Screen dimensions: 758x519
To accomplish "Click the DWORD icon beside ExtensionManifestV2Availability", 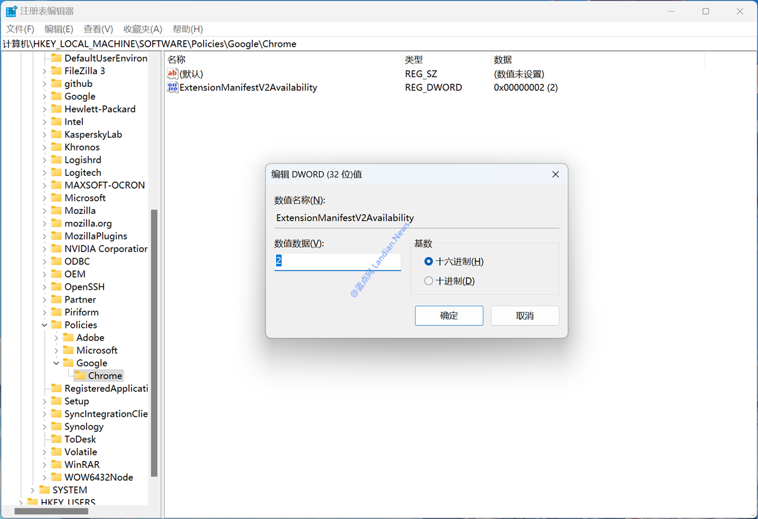I will 172,88.
